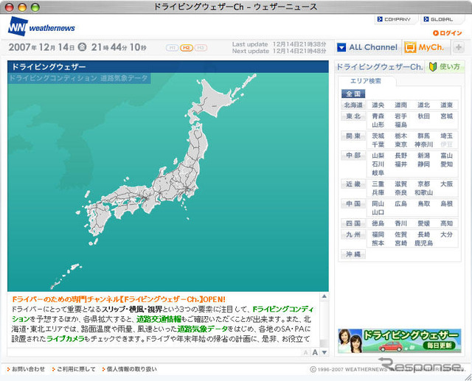The height and width of the screenshot is (381, 472).
Task: Select 宮城 prefecture
Action: 446,116
